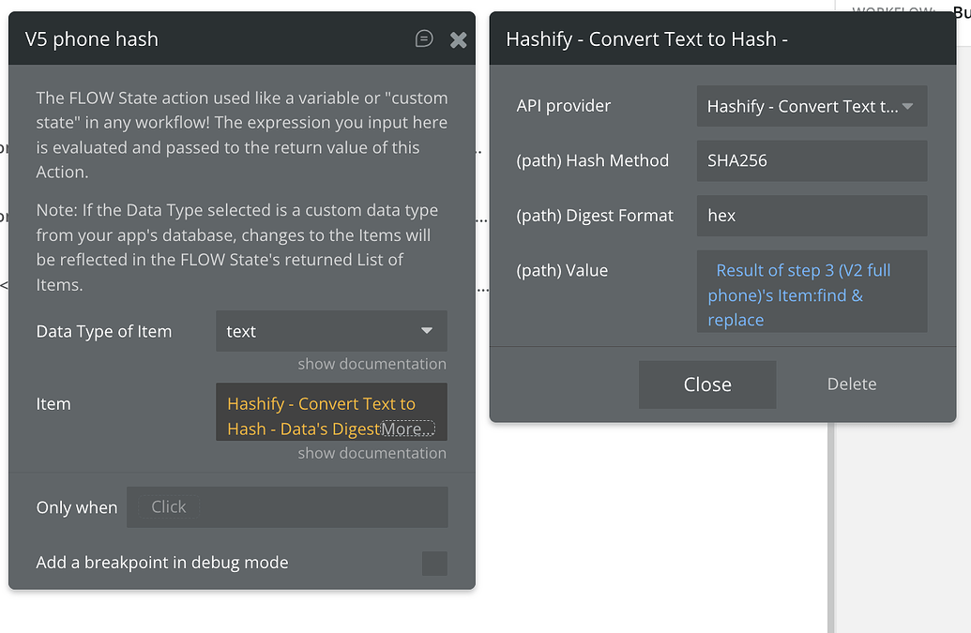Select the Digest Format field showing hex
This screenshot has height=633, width=971.
pyautogui.click(x=812, y=216)
